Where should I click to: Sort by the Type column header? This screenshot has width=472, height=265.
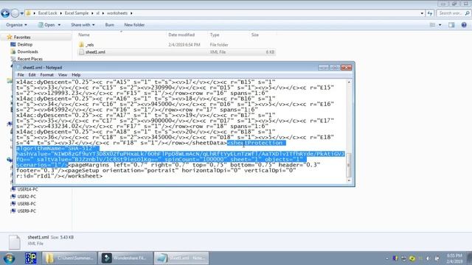click(215, 35)
